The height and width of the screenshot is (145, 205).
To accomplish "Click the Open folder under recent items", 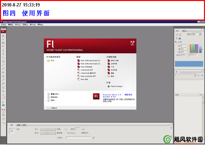I will click(x=51, y=61).
